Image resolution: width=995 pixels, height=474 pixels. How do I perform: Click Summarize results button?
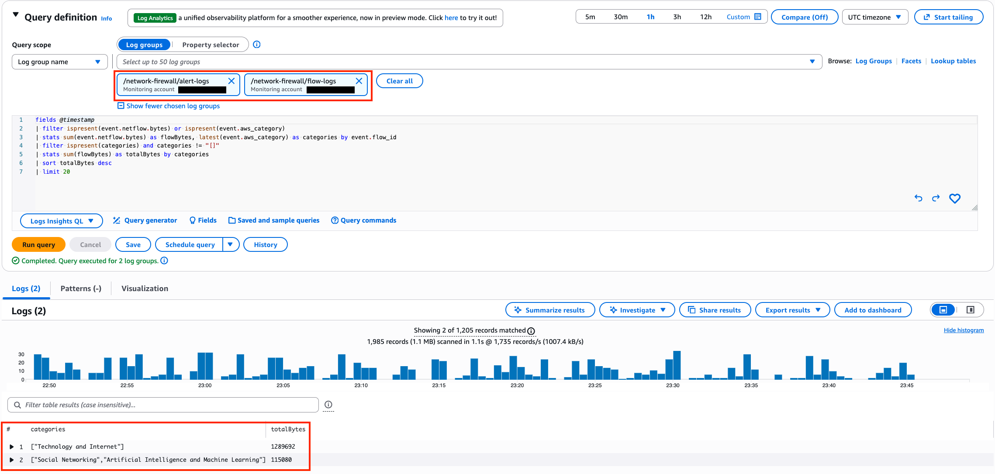[x=550, y=310]
